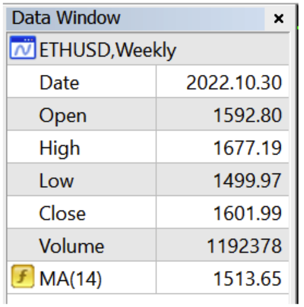Screen dimensions: 304x307
Task: Select the Close price label
Action: [x=62, y=213]
